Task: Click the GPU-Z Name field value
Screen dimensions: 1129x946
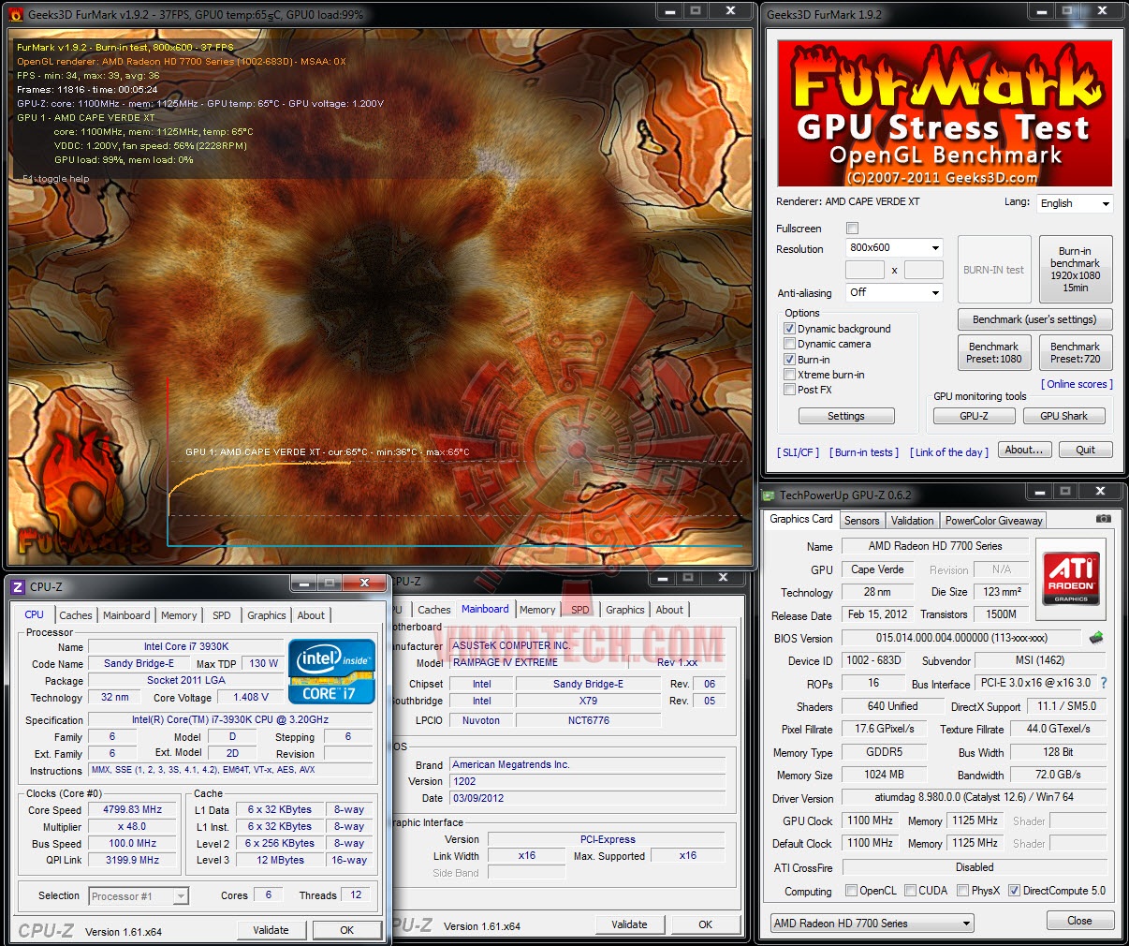Action: (x=935, y=546)
